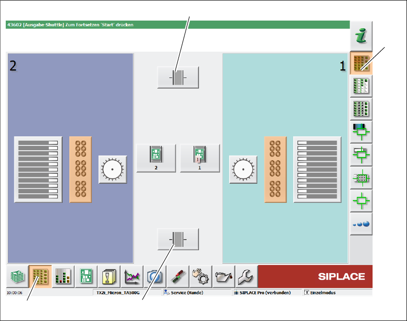The height and width of the screenshot is (321, 407).
Task: Select conveyor lane 2 board button
Action: coord(156,158)
